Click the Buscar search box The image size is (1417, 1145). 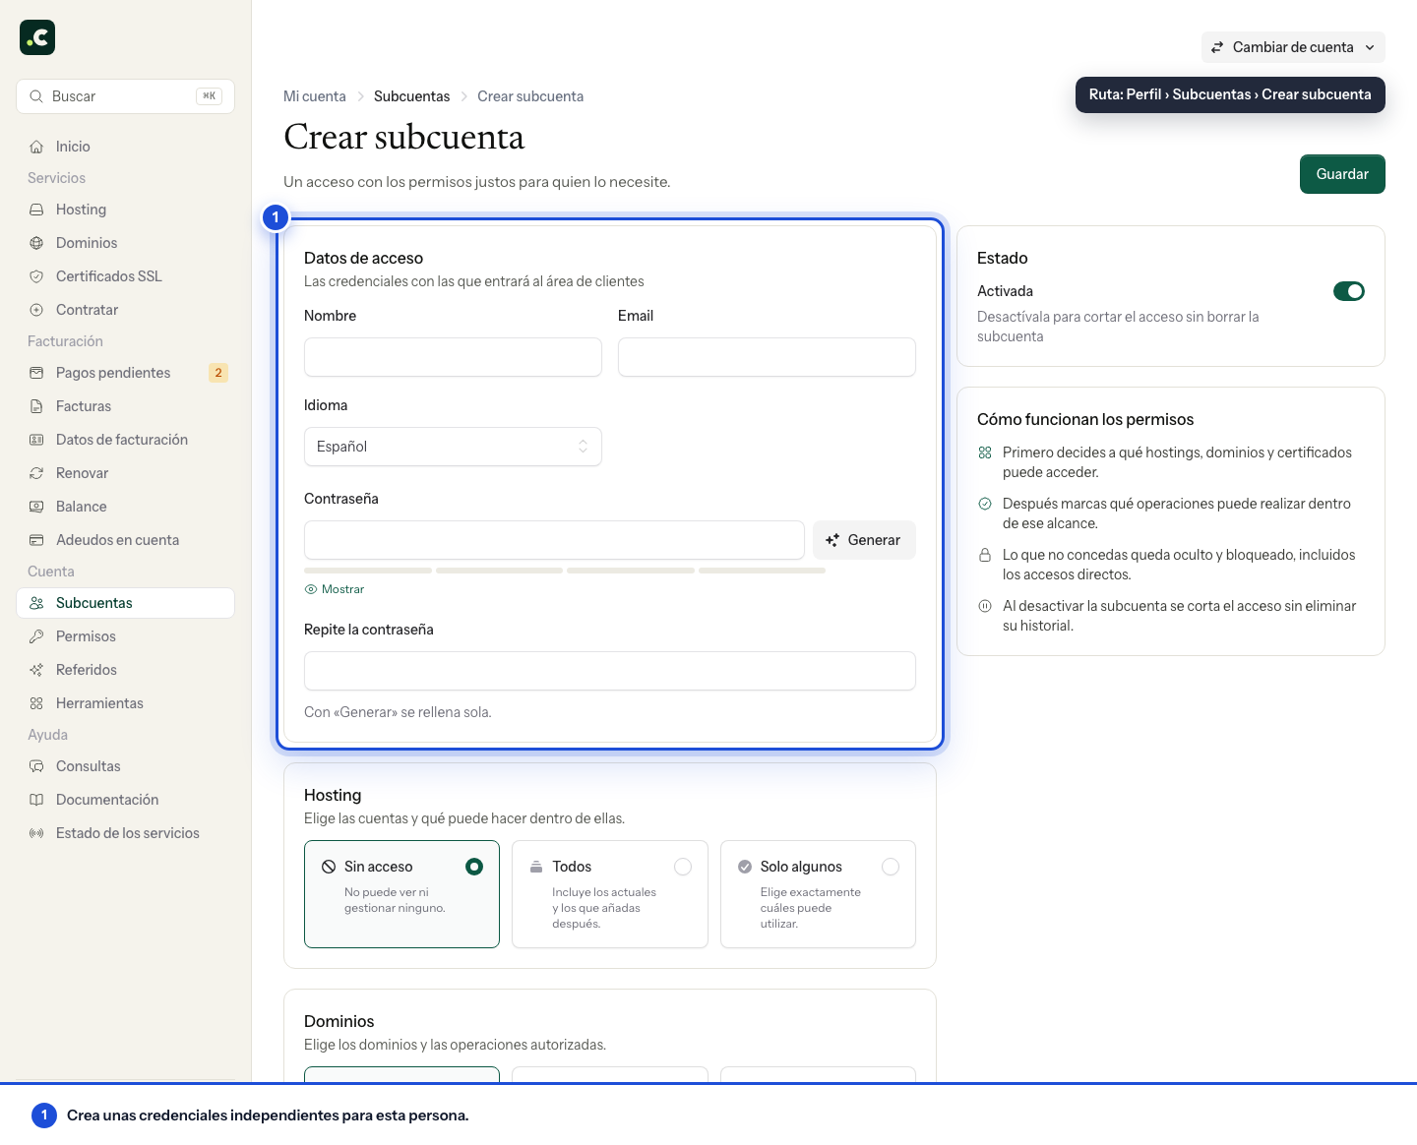pyautogui.click(x=125, y=96)
